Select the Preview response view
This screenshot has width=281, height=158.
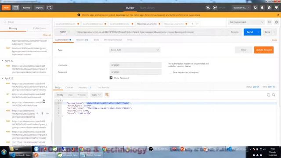click(x=81, y=95)
